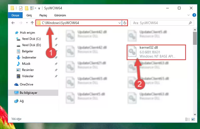Click the forward navigation arrow
The image size is (200, 129).
click(x=21, y=23)
